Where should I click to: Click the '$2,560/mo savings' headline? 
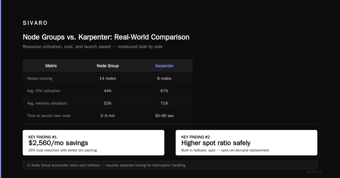coord(58,143)
